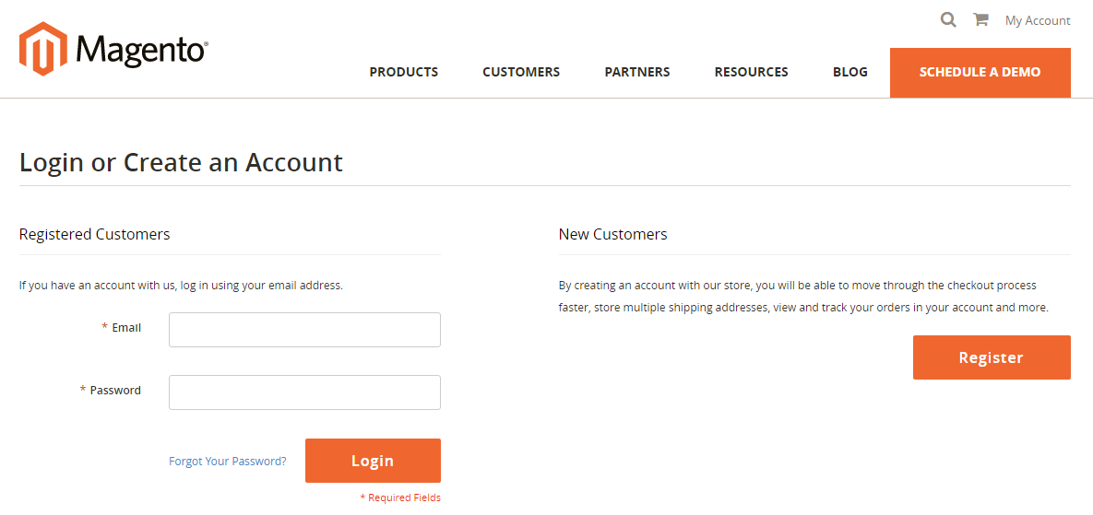
Task: Click the text 'By creating an account with our store'
Action: tap(655, 286)
